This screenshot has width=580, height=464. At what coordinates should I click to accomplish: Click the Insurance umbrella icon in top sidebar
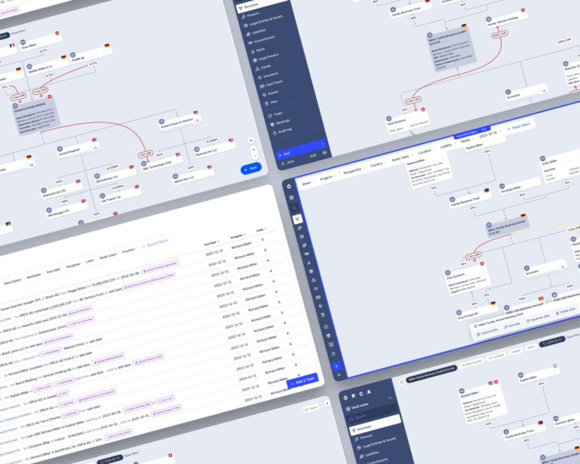click(260, 78)
